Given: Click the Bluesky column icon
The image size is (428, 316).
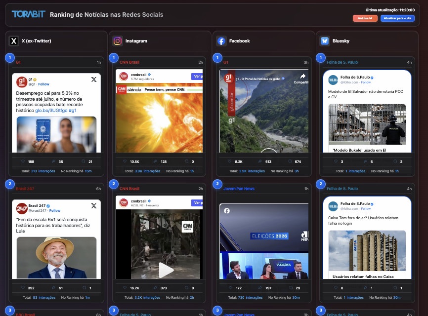Looking at the screenshot, I should click(x=325, y=41).
